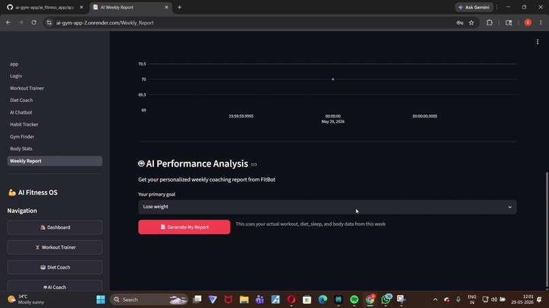Switch to the GitHub ai-gym-app tab
The width and height of the screenshot is (549, 308).
click(45, 7)
